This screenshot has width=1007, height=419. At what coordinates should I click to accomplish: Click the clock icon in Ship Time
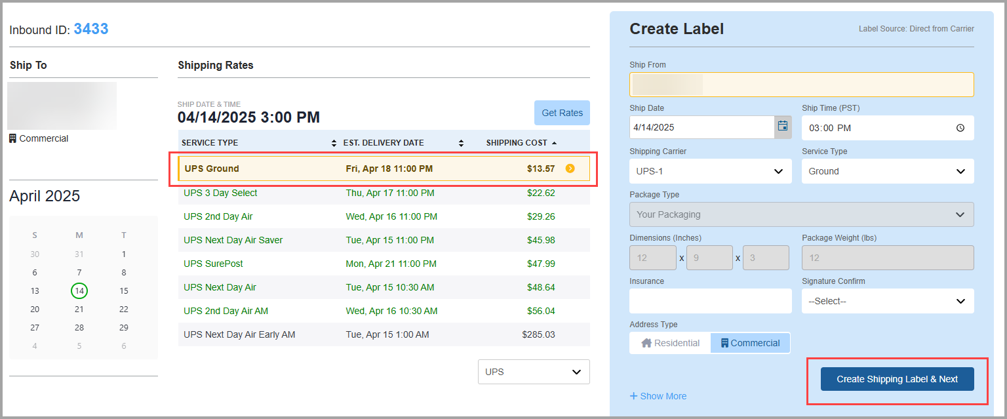pos(960,128)
